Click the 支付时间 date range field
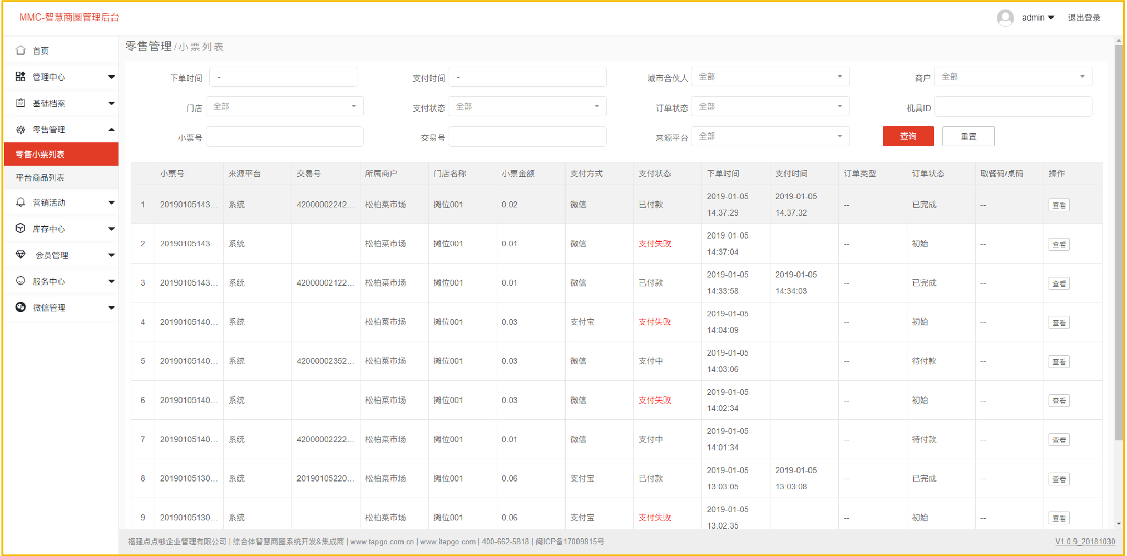 point(527,77)
